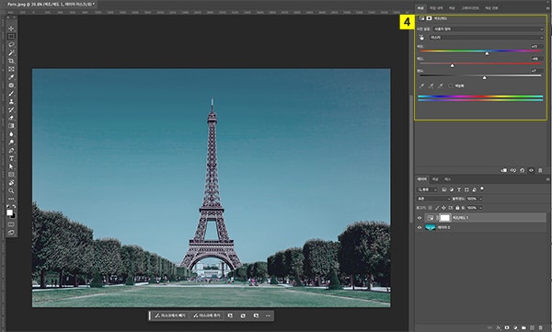Select the Magic Wand tool
Image resolution: width=552 pixels, height=332 pixels.
click(x=11, y=52)
